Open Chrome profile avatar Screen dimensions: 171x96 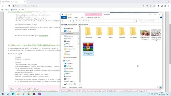pos(165,6)
